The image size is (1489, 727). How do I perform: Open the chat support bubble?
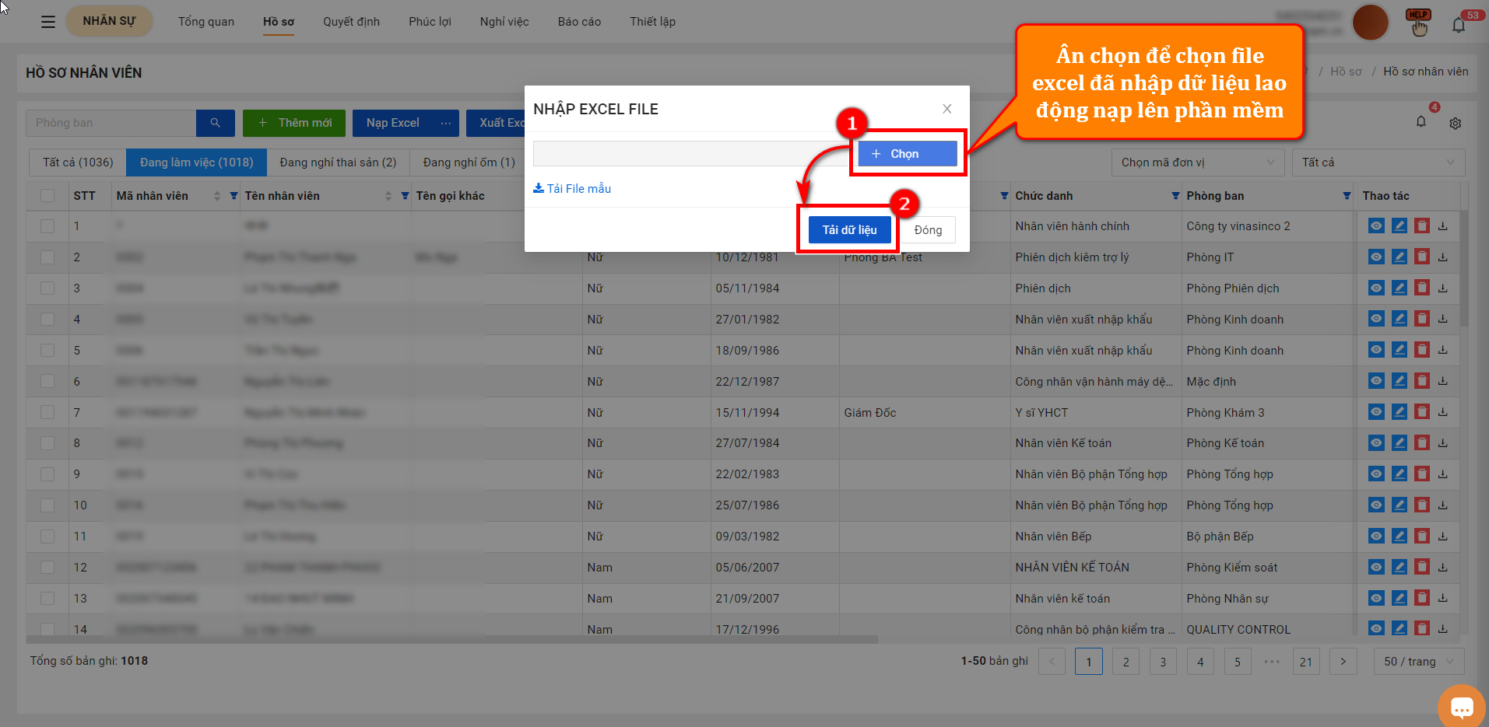(x=1462, y=706)
